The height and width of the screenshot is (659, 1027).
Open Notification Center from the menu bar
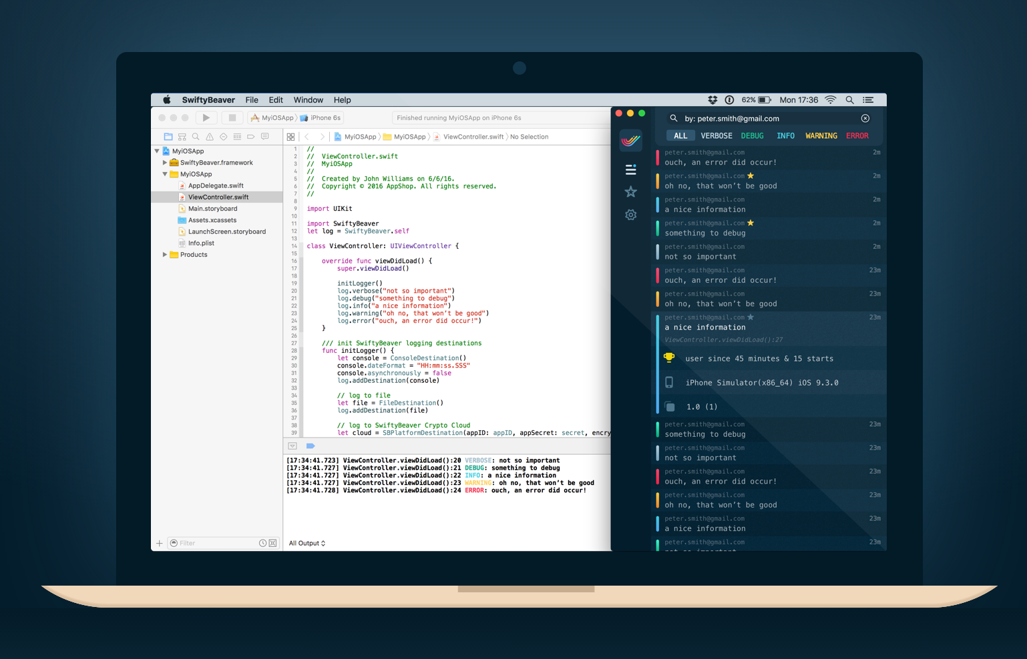(x=868, y=100)
